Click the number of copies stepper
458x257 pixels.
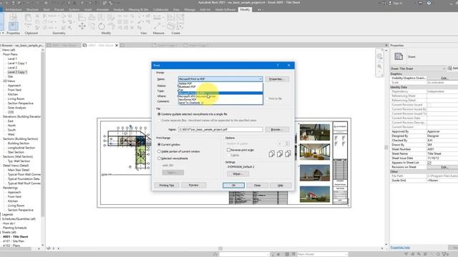[x=287, y=143]
